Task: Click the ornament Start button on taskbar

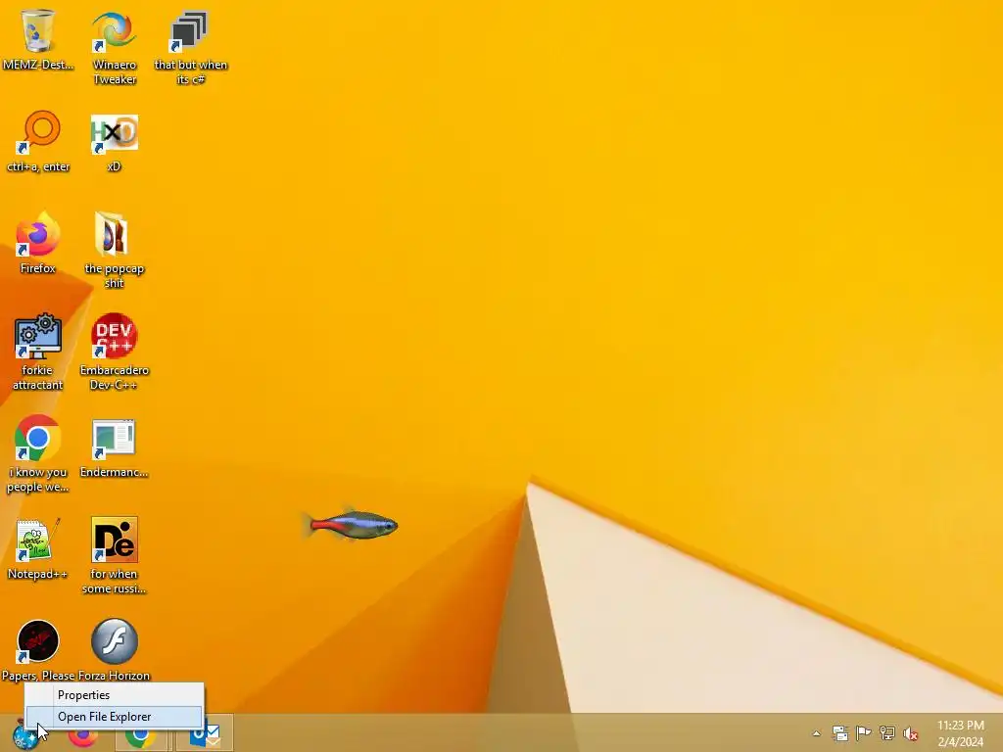Action: (25, 734)
